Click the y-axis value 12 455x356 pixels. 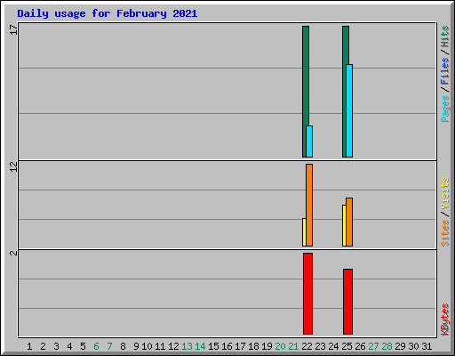(14, 166)
